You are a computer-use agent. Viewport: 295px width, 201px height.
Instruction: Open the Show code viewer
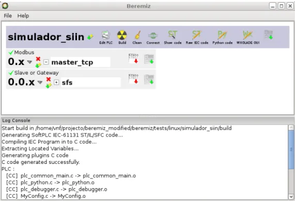tap(173, 37)
